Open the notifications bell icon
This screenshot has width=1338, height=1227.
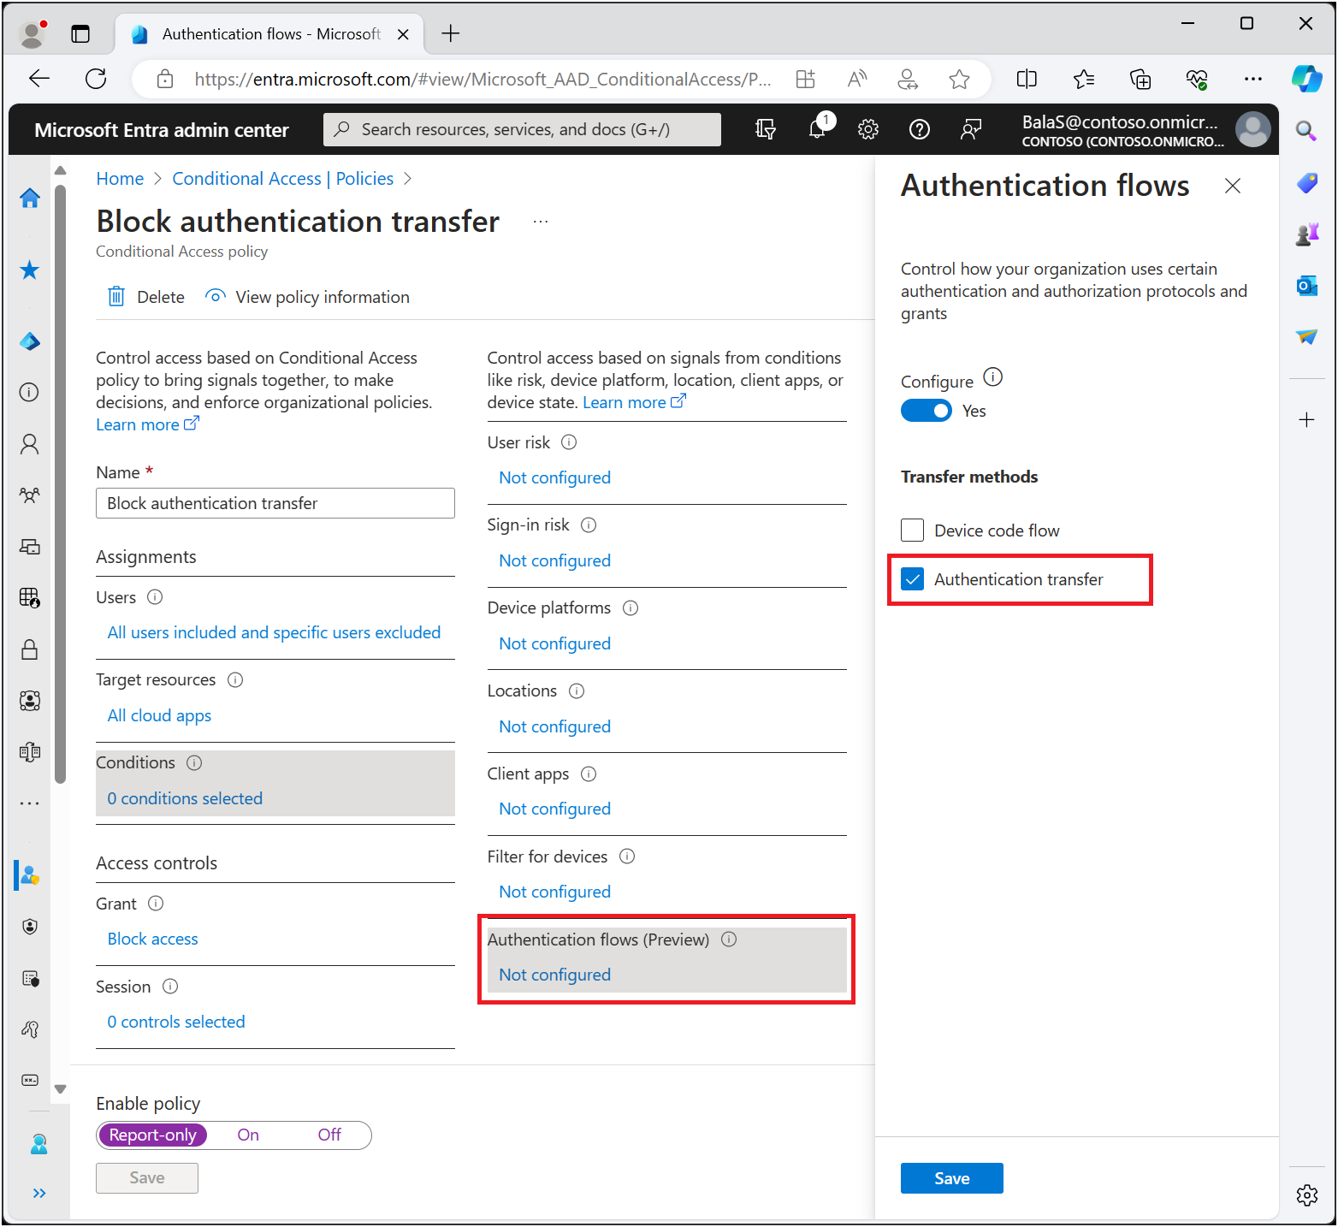818,129
